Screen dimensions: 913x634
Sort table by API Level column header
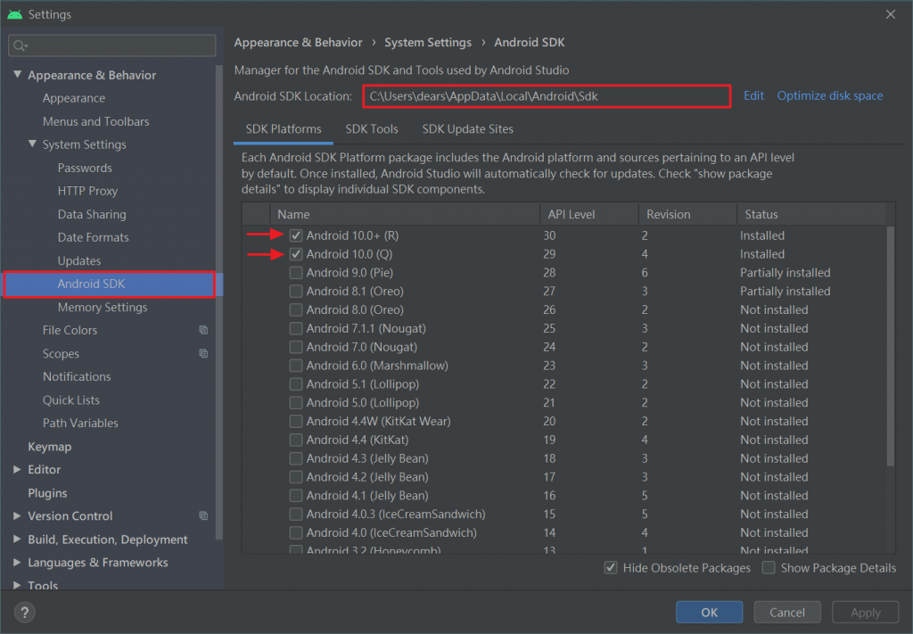click(589, 214)
